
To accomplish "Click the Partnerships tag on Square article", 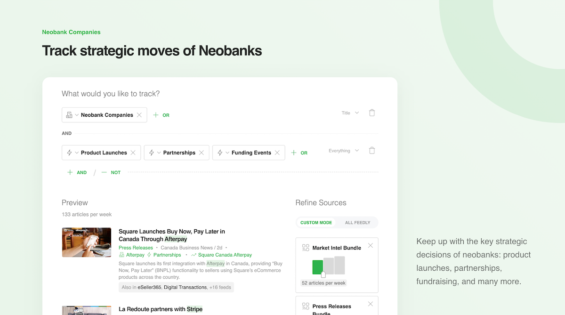I will (164, 255).
